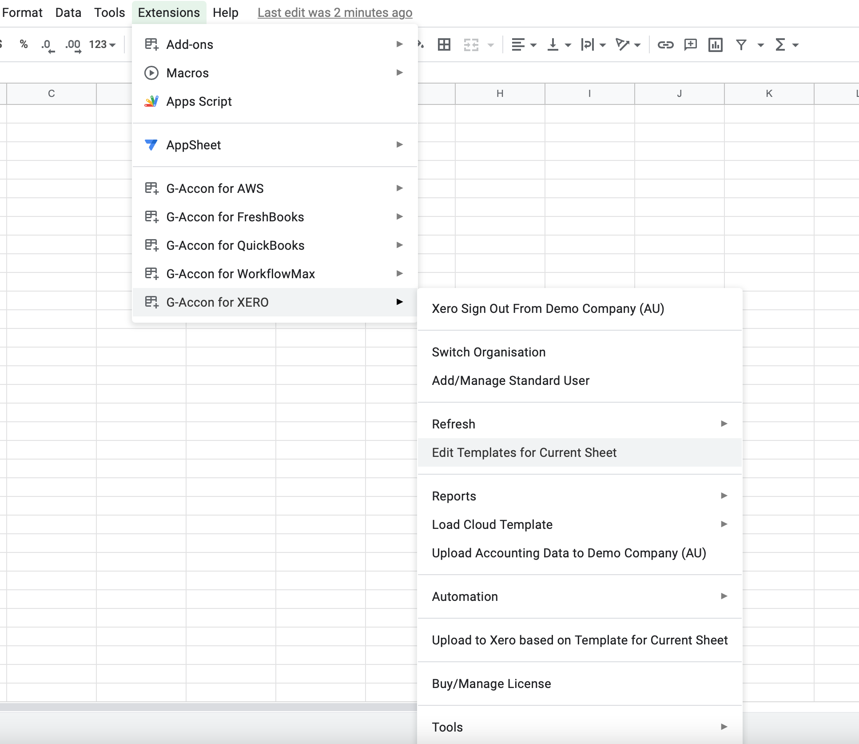Select column C header
Screen dimensions: 859x744
pos(52,94)
